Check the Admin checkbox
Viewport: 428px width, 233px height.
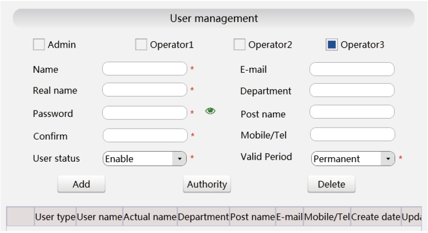click(x=39, y=44)
